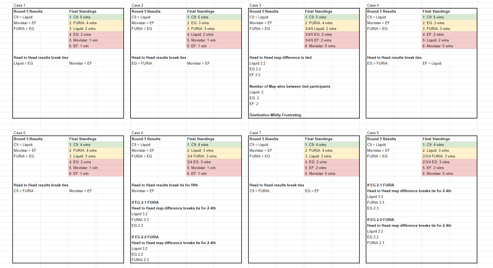
Task: Click 'C9 > FURIA' cell in Case 5
Action: click(24, 191)
